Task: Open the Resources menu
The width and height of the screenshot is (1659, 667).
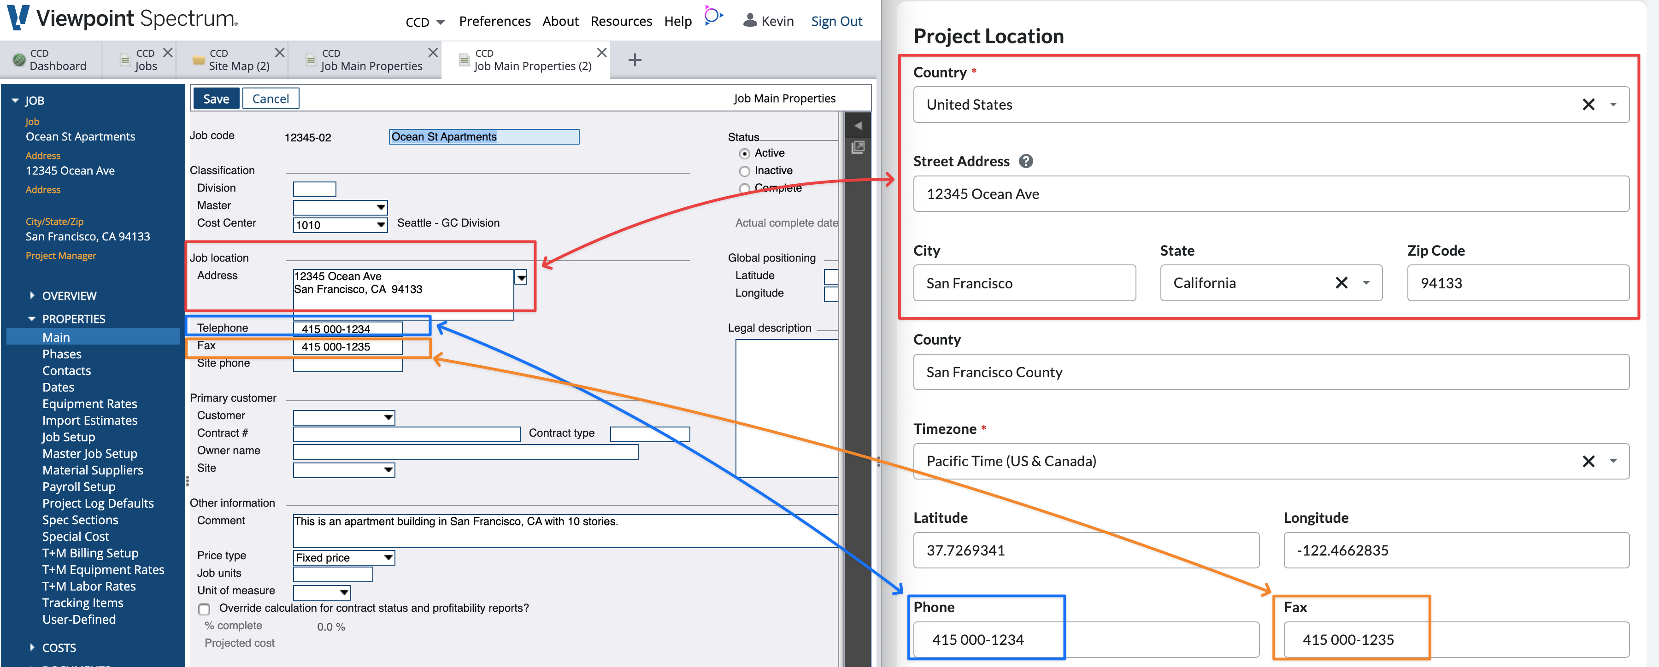Action: coord(622,21)
